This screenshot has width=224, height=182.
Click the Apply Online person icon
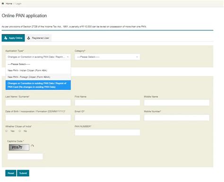coord(6,38)
